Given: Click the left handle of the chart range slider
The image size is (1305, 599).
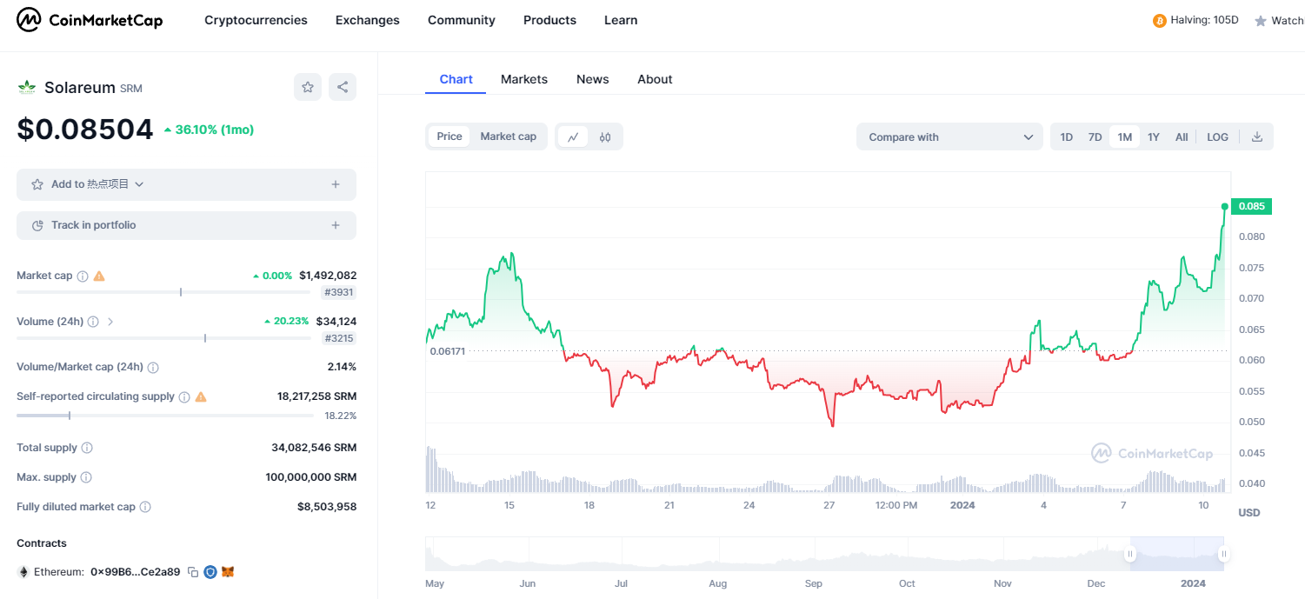Looking at the screenshot, I should [x=1130, y=554].
